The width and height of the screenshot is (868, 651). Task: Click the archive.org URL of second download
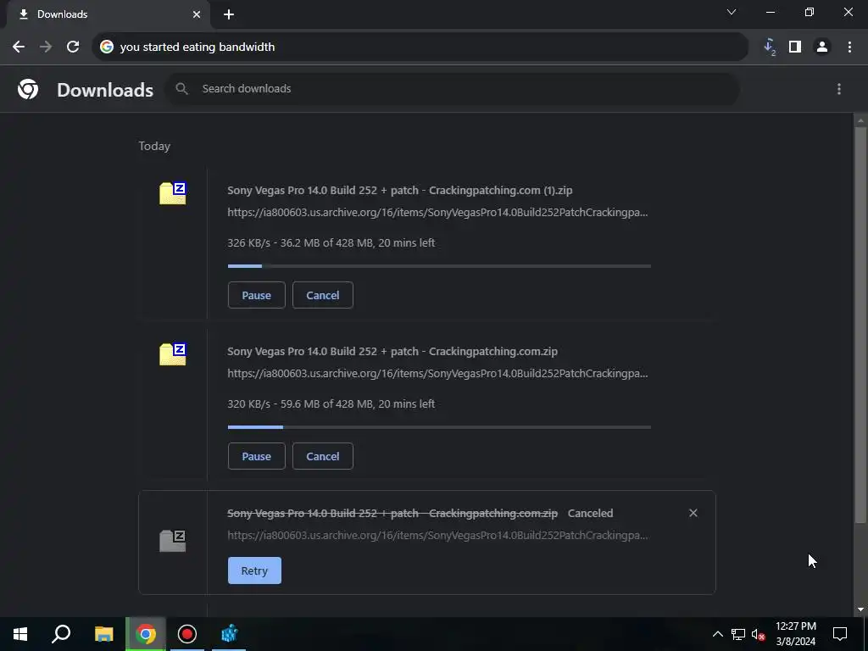coord(437,374)
